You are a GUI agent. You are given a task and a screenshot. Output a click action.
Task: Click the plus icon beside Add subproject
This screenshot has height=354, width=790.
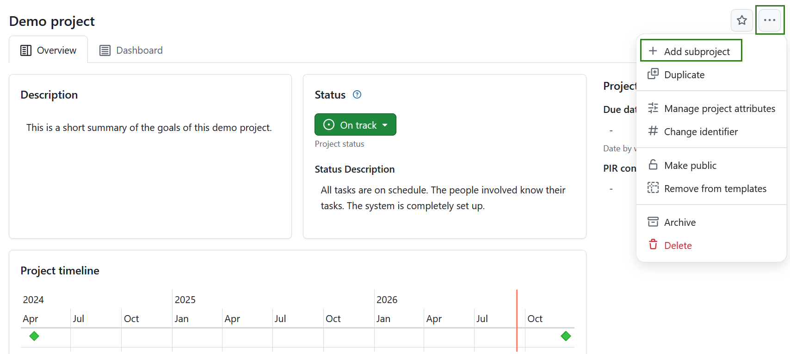(x=653, y=51)
